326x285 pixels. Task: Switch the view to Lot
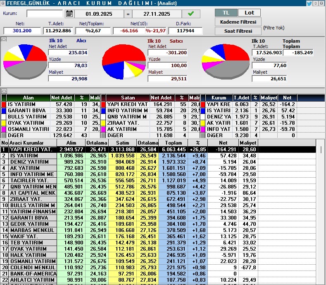click(x=250, y=13)
